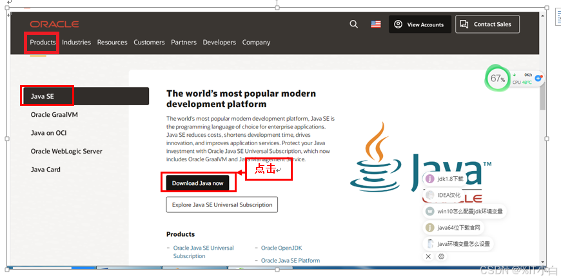Click the win10怎么配置jdk环境变量 suggestion
Screen dimensions: 561x280
464,211
